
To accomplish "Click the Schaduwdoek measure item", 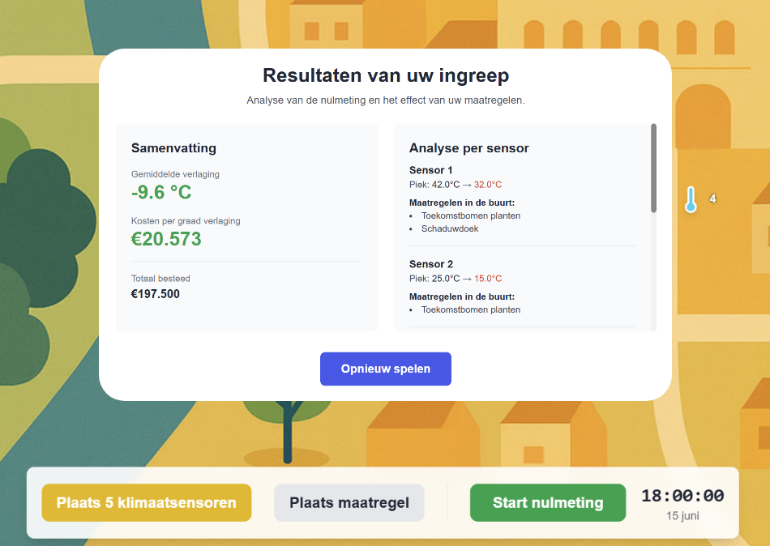I will coord(450,229).
